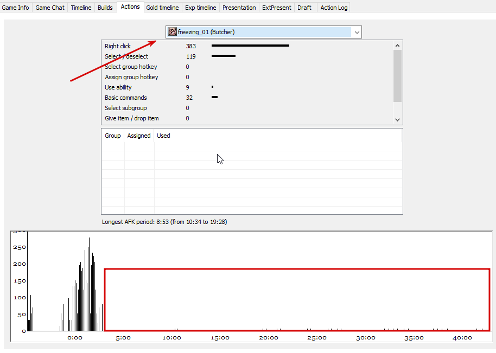Select the Right click row
This screenshot has height=353, width=496.
[x=247, y=46]
